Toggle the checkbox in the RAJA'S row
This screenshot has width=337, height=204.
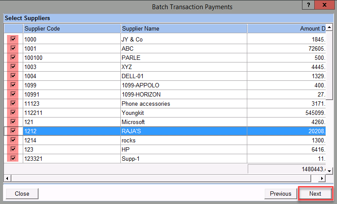(13, 131)
